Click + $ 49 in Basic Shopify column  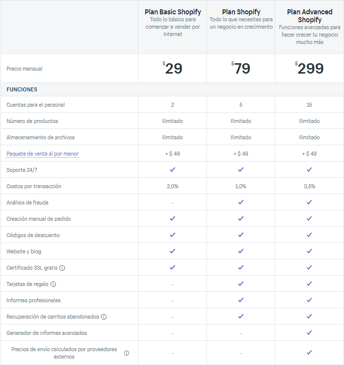pyautogui.click(x=172, y=154)
